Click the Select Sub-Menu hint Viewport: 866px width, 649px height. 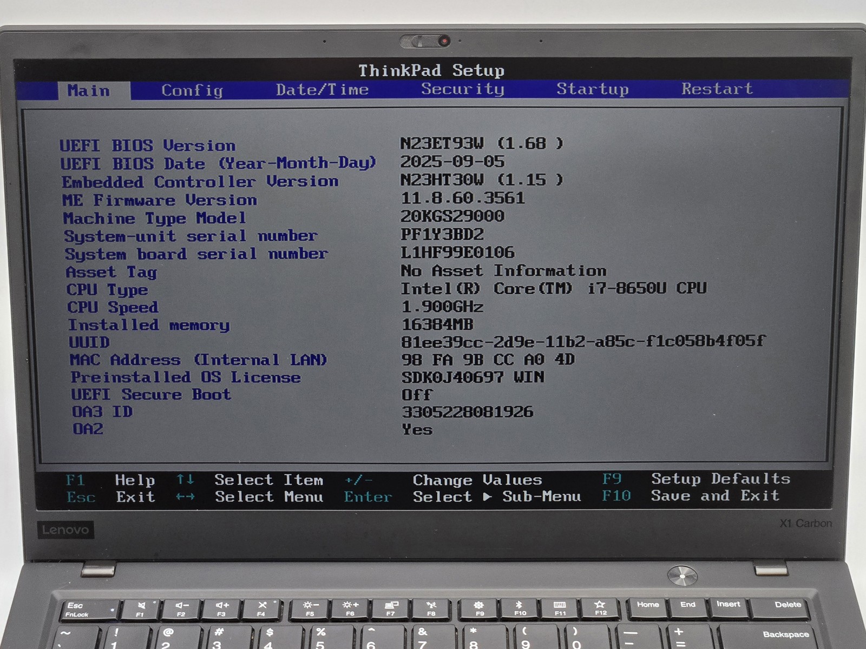click(497, 496)
